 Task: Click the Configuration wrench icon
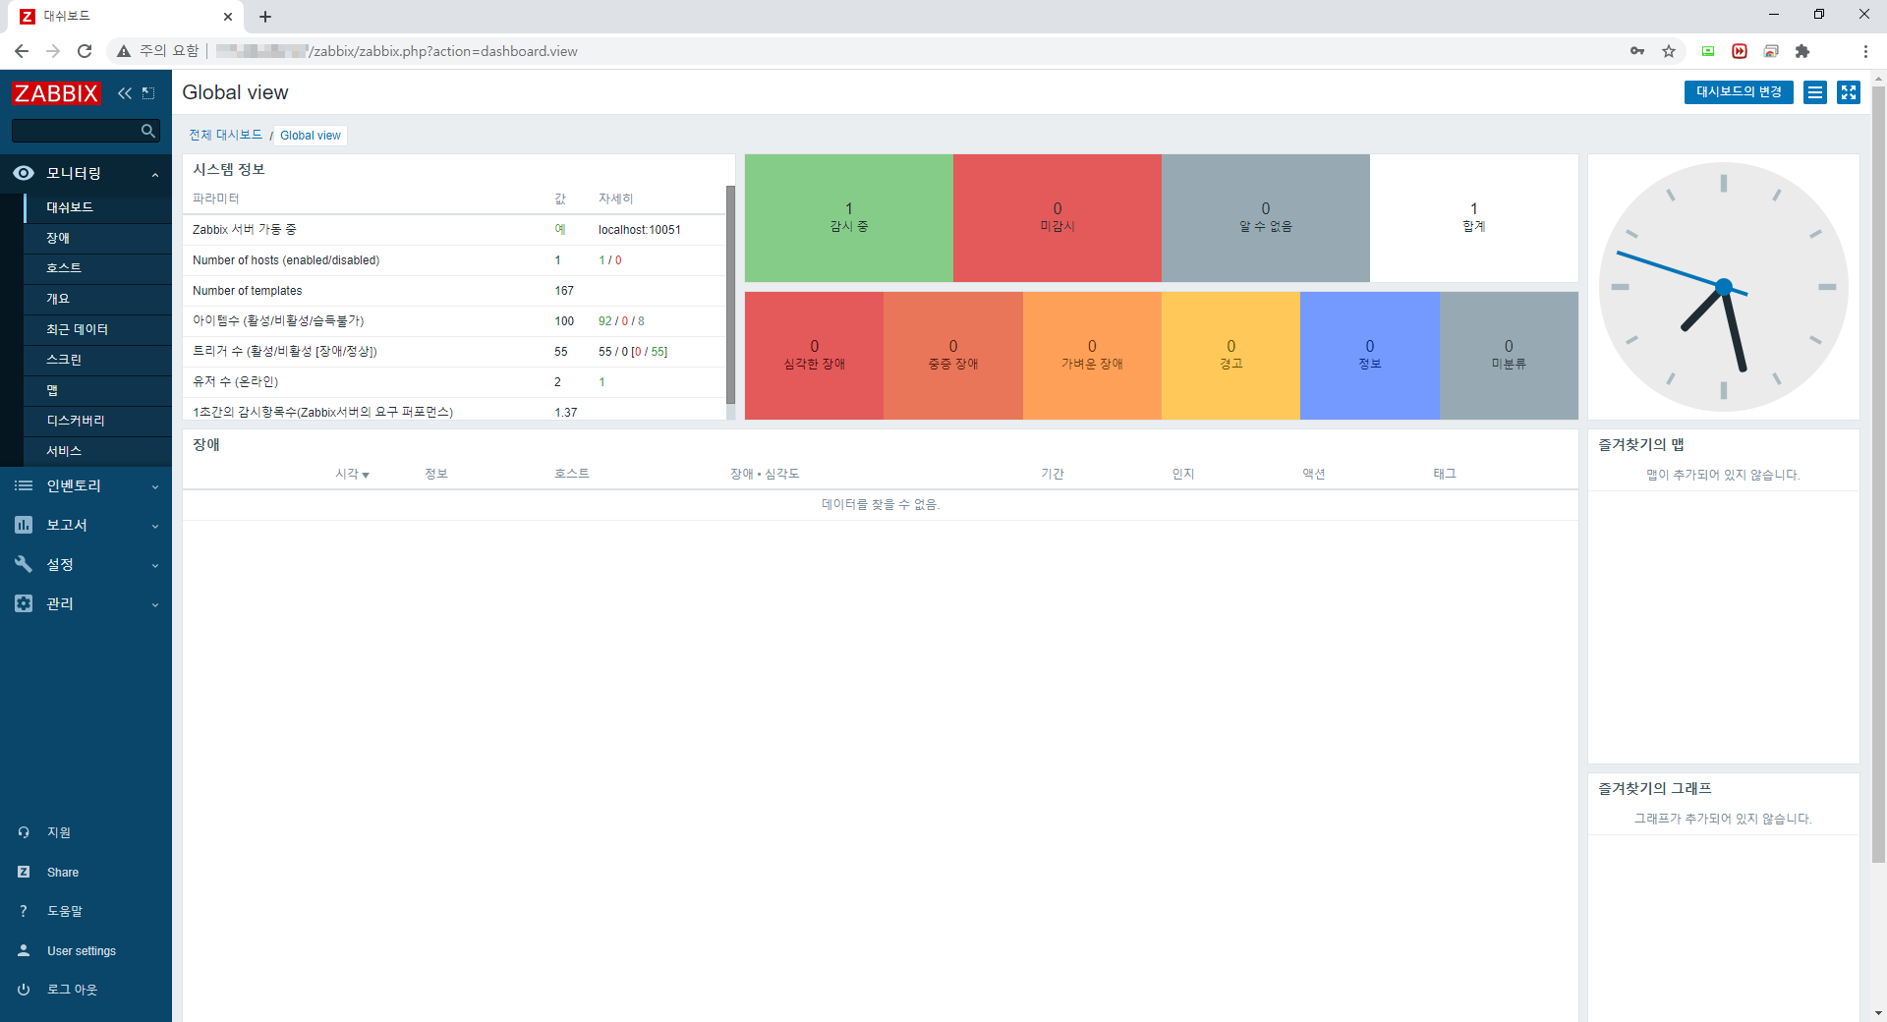pos(24,564)
